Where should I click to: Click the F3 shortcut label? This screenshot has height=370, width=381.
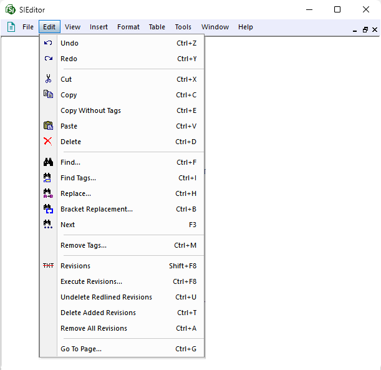click(x=193, y=225)
